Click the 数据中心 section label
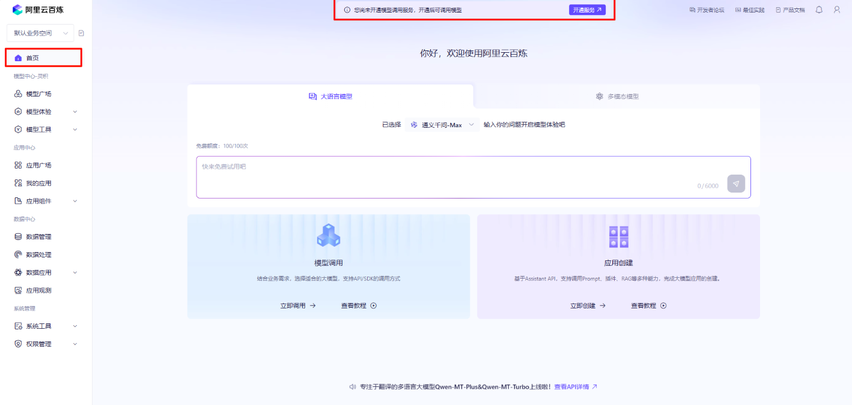The image size is (852, 405). [x=25, y=219]
